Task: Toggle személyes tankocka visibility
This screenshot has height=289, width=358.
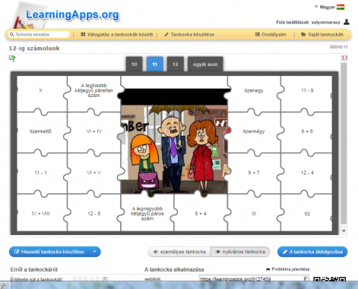Action: (179, 252)
